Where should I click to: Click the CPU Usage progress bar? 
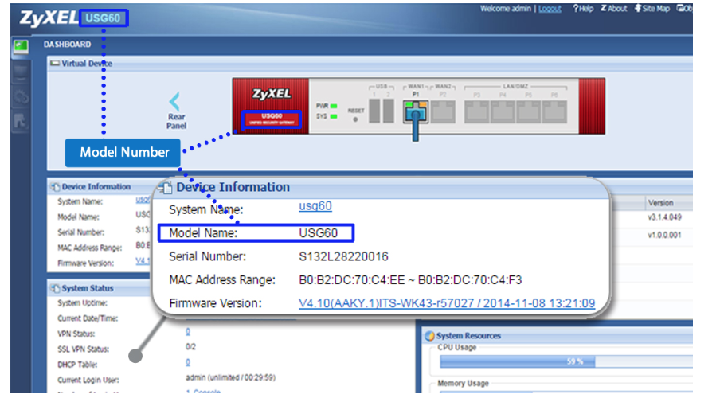coord(565,361)
